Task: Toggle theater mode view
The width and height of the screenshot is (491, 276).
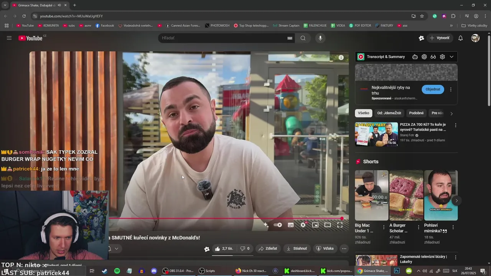Action: (328, 225)
